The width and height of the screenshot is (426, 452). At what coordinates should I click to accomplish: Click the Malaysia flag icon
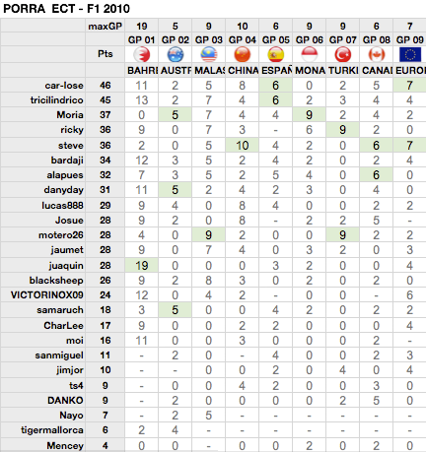tap(209, 54)
